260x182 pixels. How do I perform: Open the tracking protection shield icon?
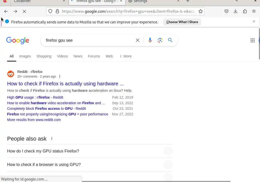50,11
